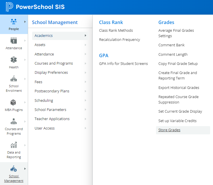Screen dimensions: 213x185
Task: Expand the MBA Plugins sidebar arrow
Action: pos(25,102)
